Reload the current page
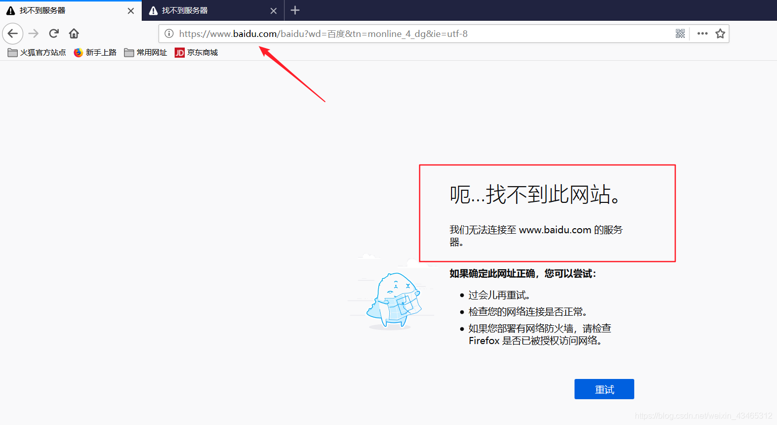 pyautogui.click(x=54, y=34)
